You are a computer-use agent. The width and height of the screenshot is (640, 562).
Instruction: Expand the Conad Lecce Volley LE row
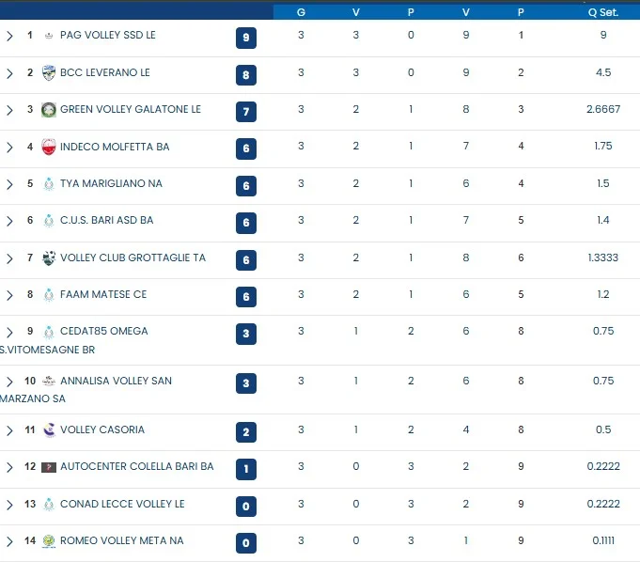(x=9, y=505)
